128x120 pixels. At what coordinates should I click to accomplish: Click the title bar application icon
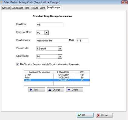click(x=2, y=2)
